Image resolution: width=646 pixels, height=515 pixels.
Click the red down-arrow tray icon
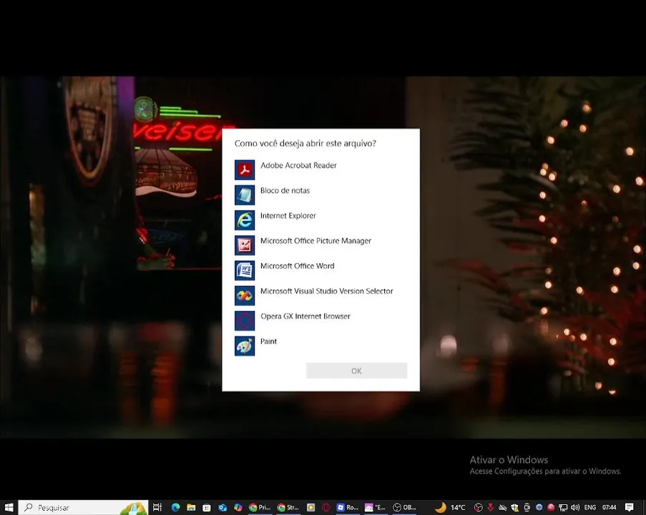(491, 507)
